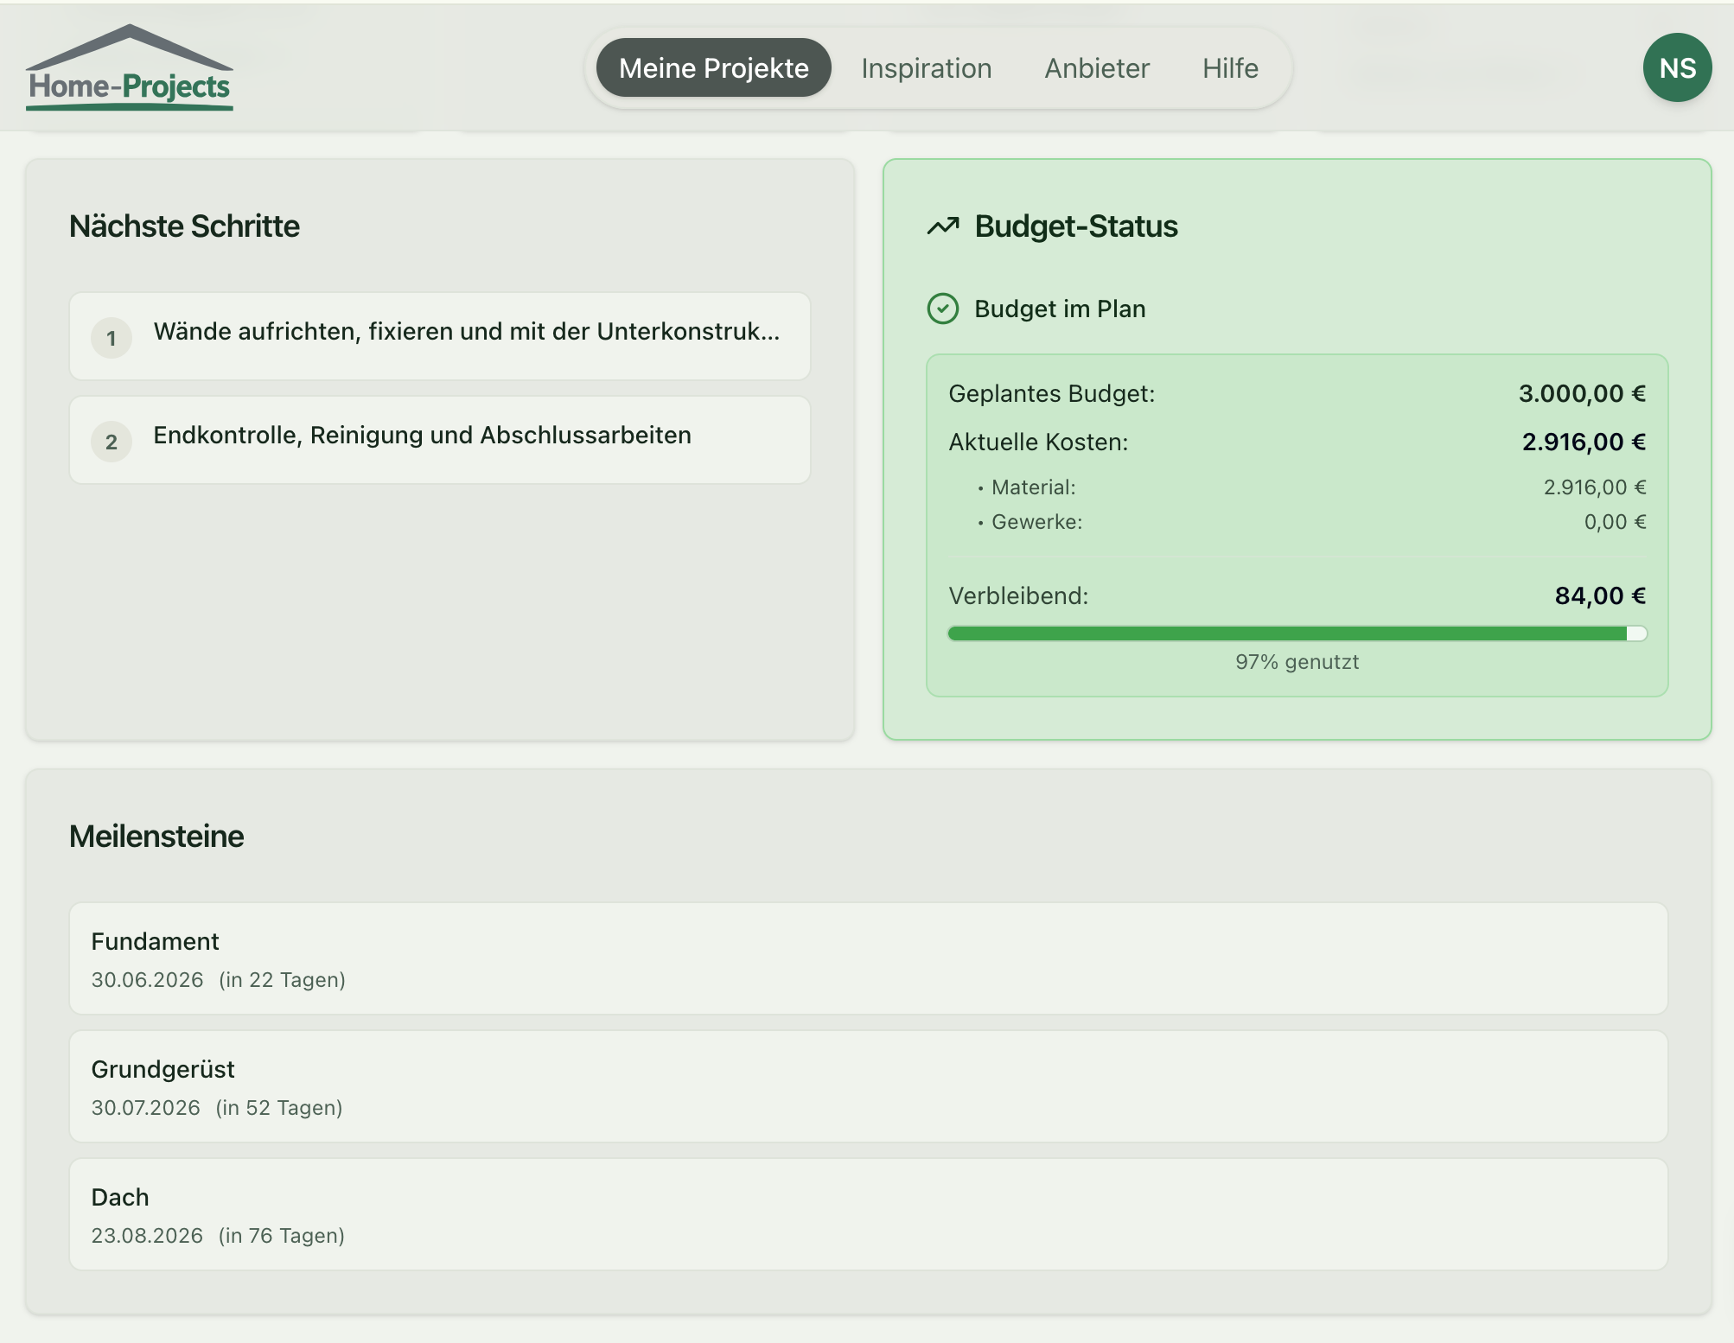Image resolution: width=1734 pixels, height=1343 pixels.
Task: Click the date 30.07.2026
Action: point(145,1108)
